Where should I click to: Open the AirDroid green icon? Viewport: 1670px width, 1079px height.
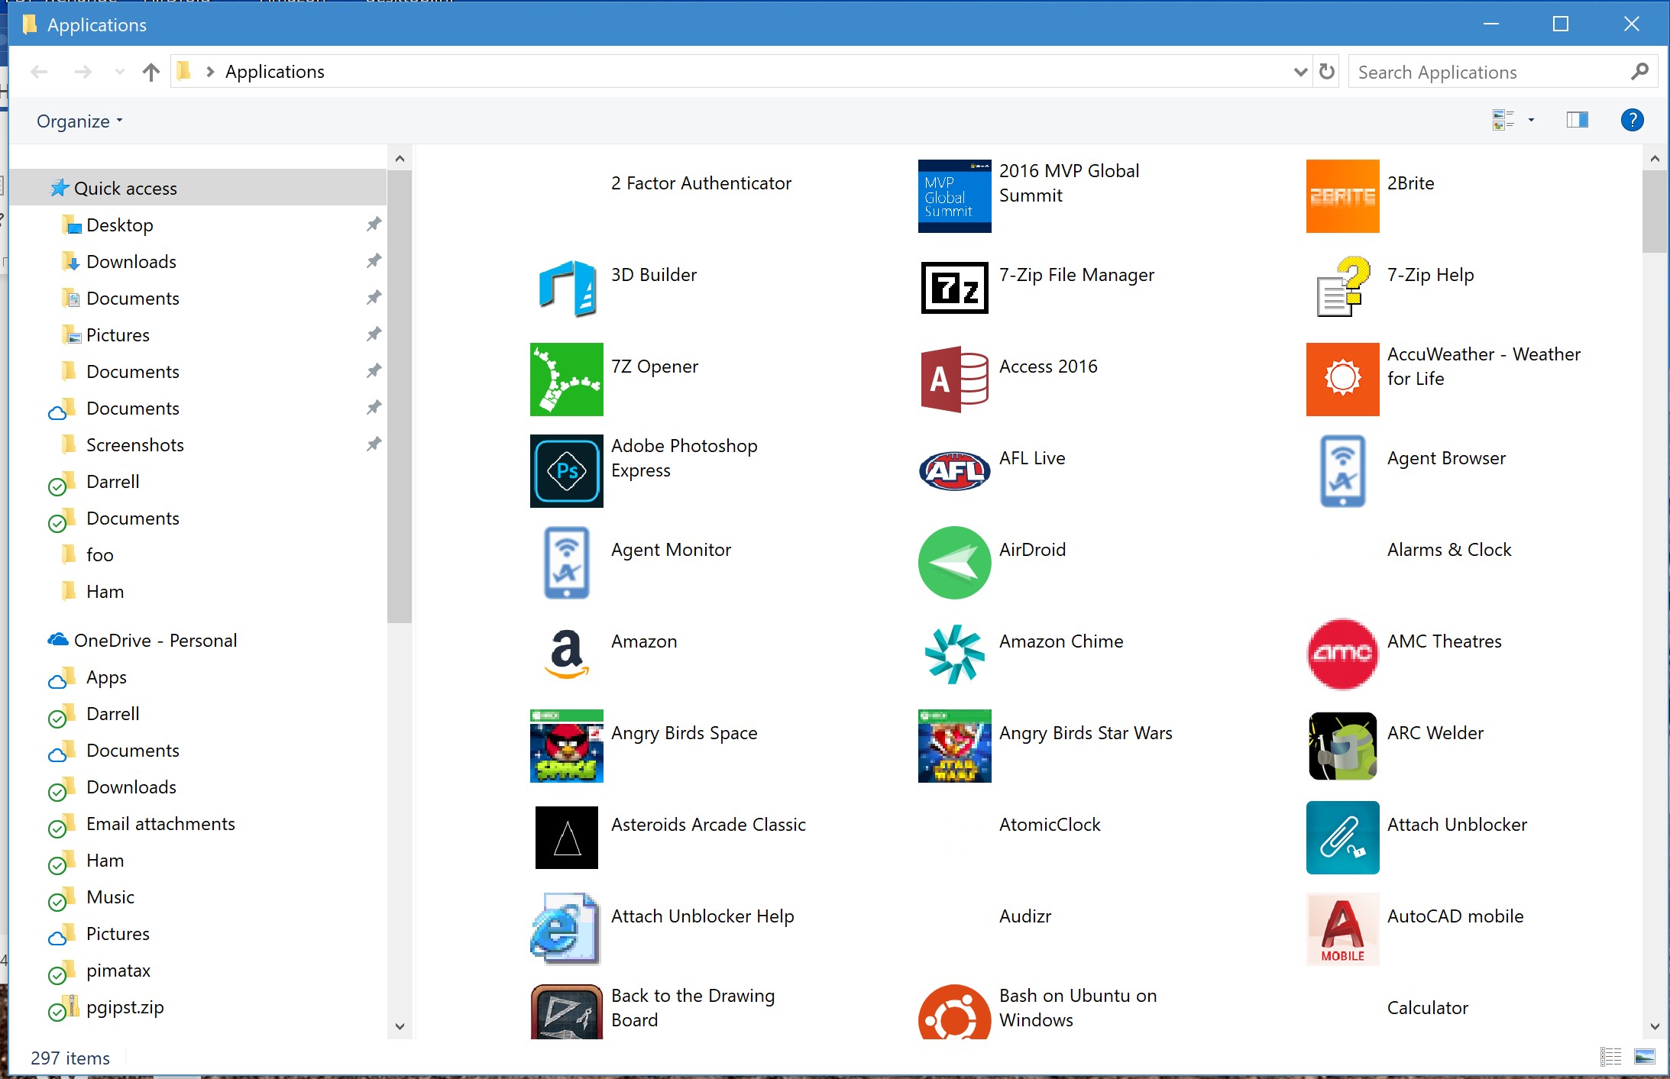click(x=955, y=563)
